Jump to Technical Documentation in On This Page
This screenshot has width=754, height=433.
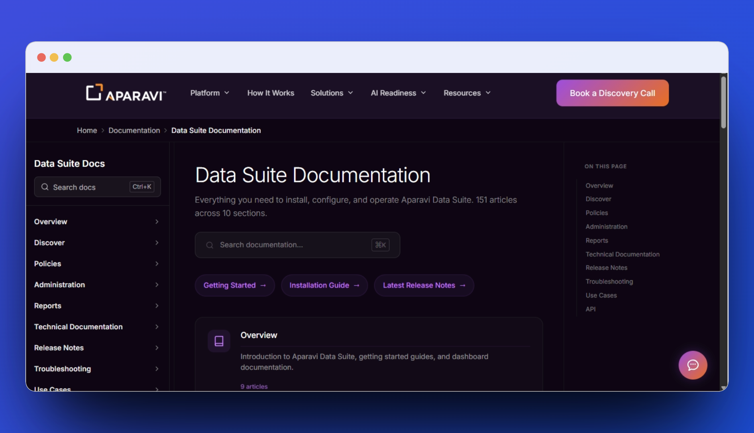point(622,254)
